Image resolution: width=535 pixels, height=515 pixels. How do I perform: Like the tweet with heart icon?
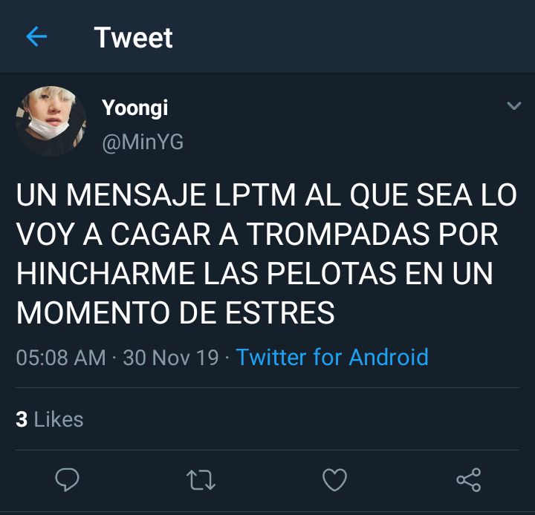coord(334,479)
